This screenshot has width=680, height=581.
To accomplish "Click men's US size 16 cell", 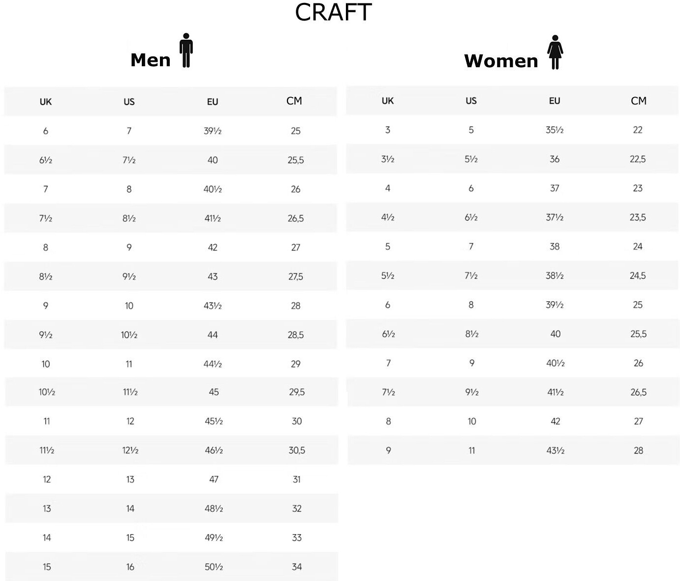I will (130, 567).
